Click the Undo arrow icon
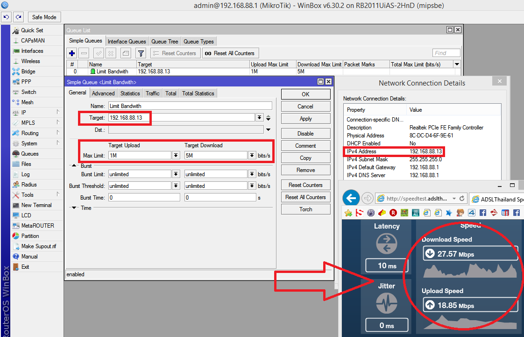524x337 pixels. (7, 17)
